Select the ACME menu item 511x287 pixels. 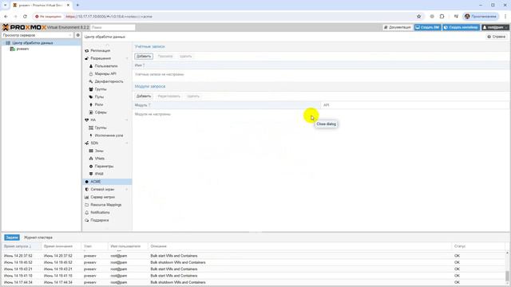pos(107,182)
